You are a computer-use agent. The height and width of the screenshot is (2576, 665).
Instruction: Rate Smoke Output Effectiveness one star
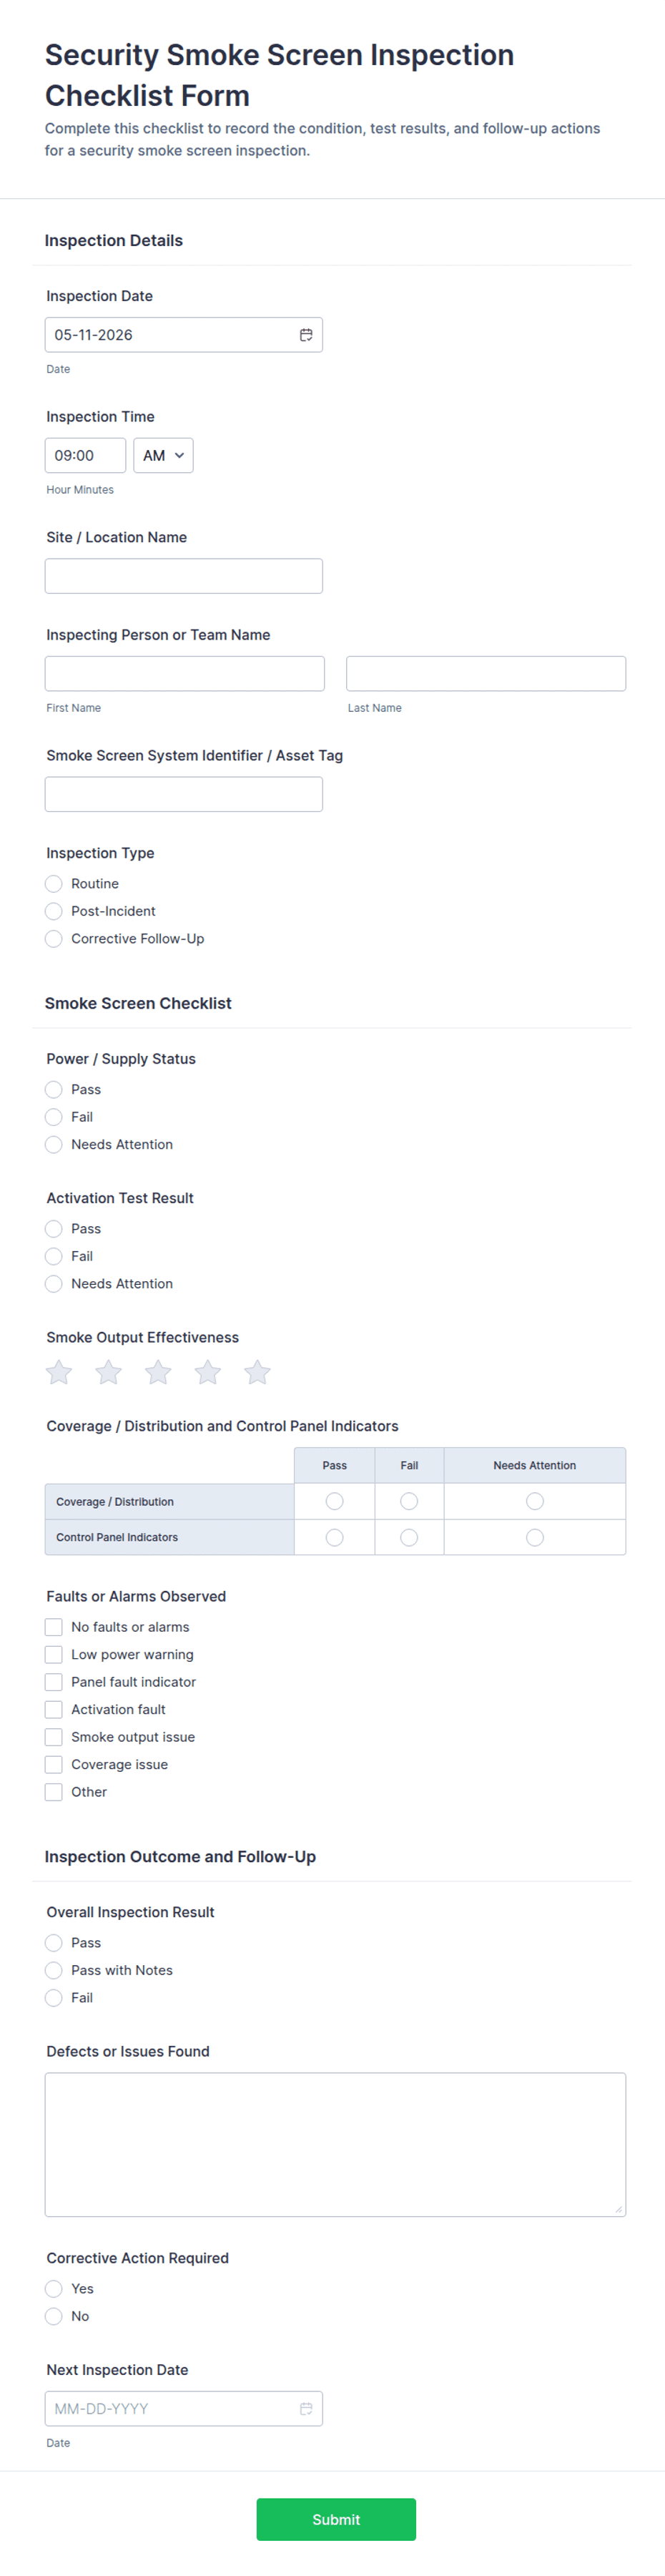coord(59,1372)
